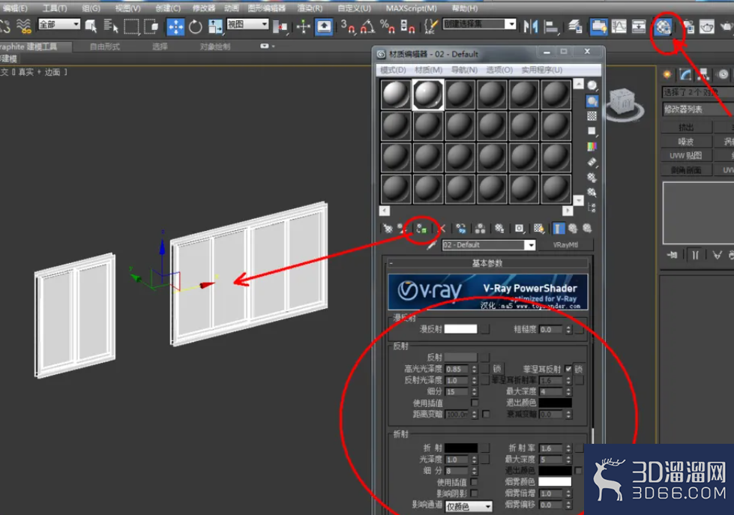Viewport: 734px width, 515px height.
Task: Open the Rendering menu in main menu bar
Action: [x=310, y=8]
